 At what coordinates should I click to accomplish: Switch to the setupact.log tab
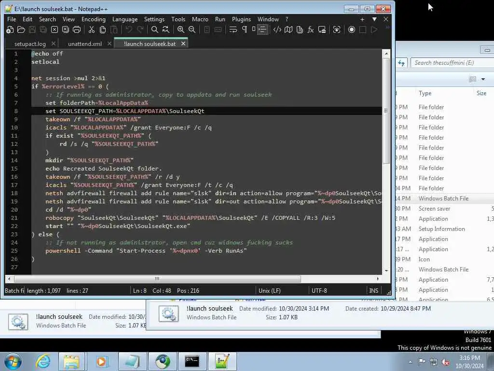click(30, 44)
